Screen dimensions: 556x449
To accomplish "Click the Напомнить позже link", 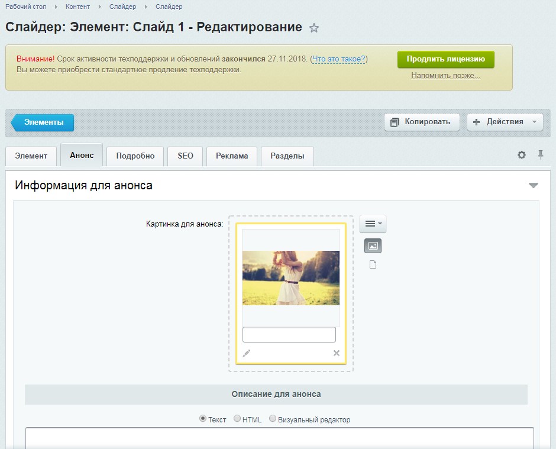I will (x=445, y=76).
